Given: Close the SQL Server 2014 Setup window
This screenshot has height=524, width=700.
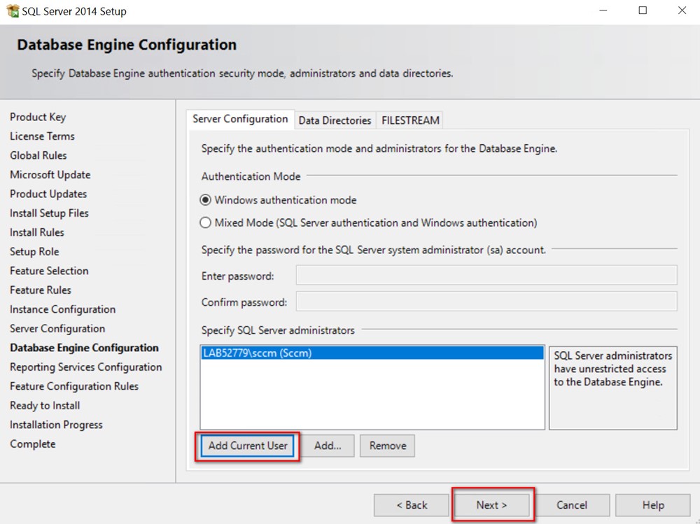Looking at the screenshot, I should [x=682, y=10].
